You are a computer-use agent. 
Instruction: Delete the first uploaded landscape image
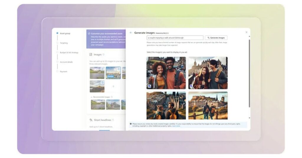pyautogui.click(x=102, y=69)
